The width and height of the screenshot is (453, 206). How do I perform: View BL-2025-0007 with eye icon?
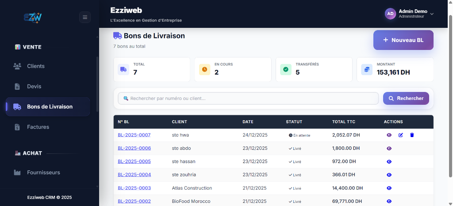coord(389,135)
